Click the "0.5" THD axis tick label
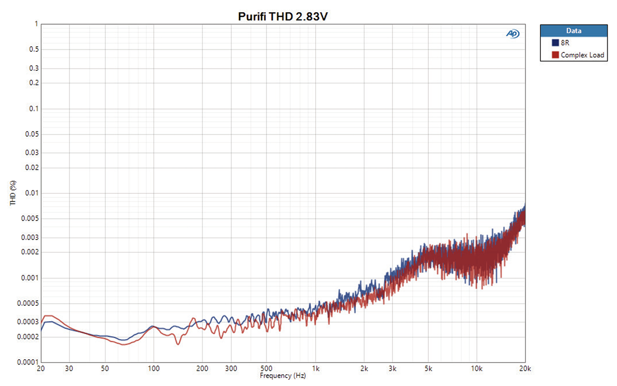The image size is (617, 386). point(34,49)
